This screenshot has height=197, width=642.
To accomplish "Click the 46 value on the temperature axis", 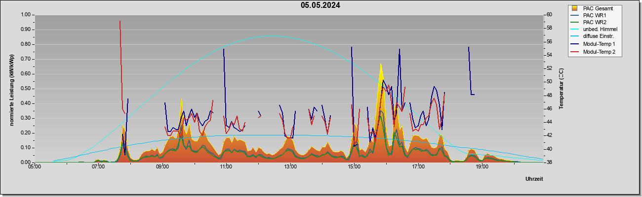I will click(549, 108).
